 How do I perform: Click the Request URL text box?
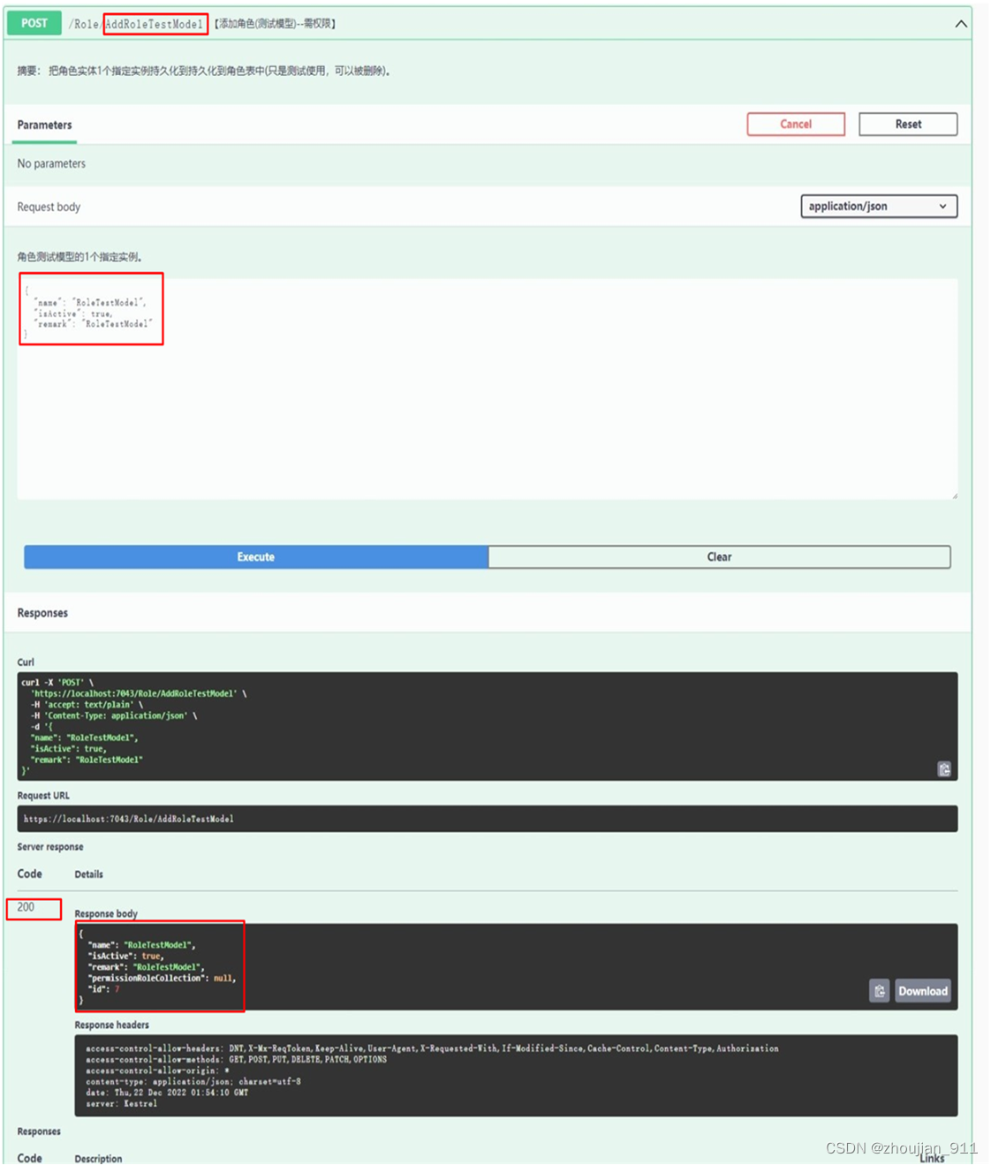tap(488, 819)
